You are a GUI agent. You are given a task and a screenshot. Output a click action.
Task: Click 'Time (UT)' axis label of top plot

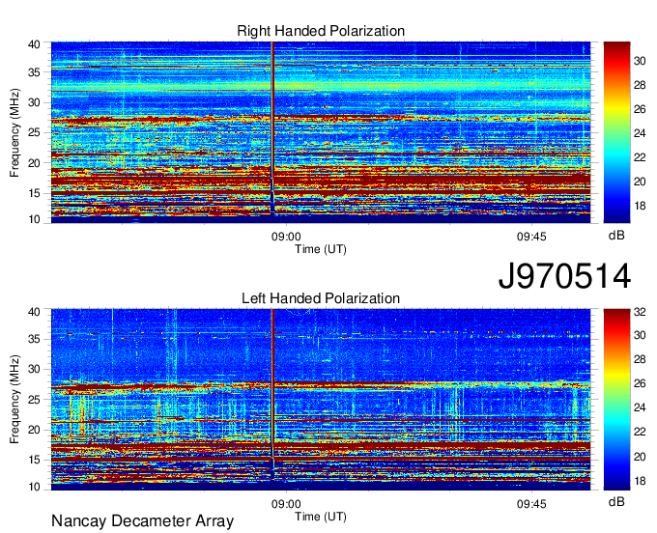tap(321, 249)
